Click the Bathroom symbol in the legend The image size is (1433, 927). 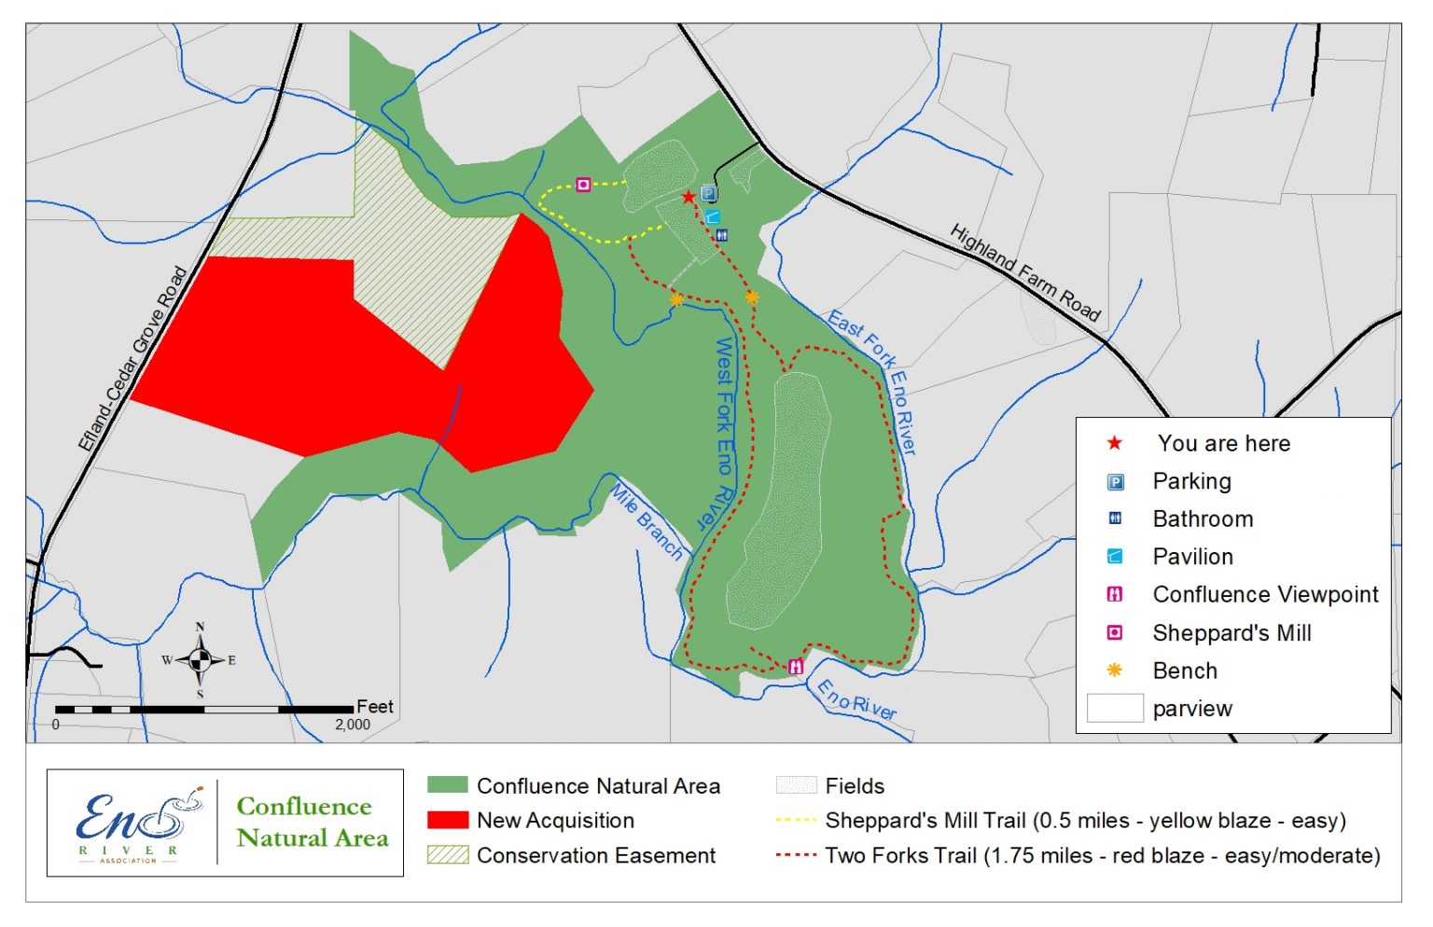[x=1115, y=519]
